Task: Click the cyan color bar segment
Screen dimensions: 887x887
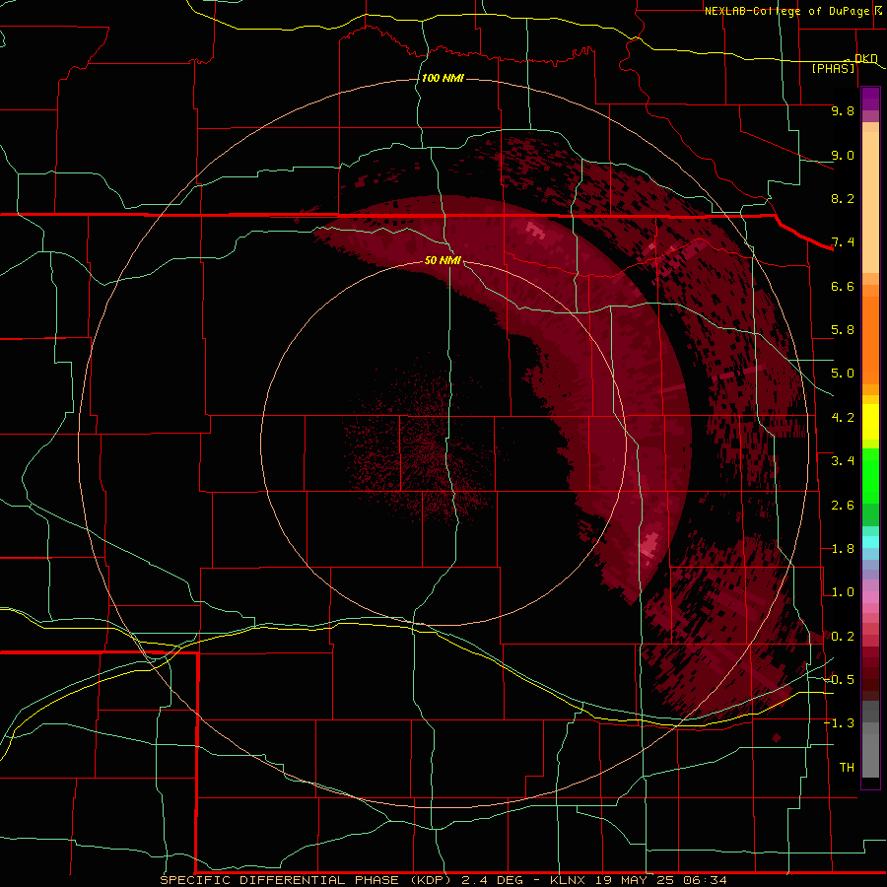Action: click(x=870, y=542)
